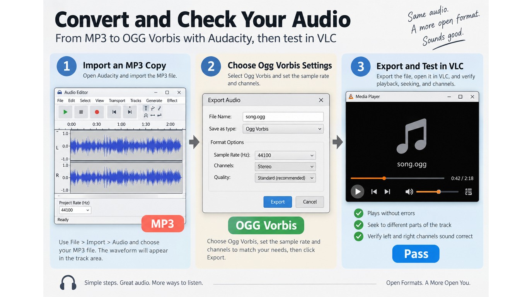Select the Zoom magnifier tool

(x=146, y=115)
